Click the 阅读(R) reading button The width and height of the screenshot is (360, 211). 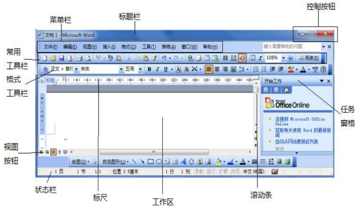pyautogui.click(x=309, y=58)
